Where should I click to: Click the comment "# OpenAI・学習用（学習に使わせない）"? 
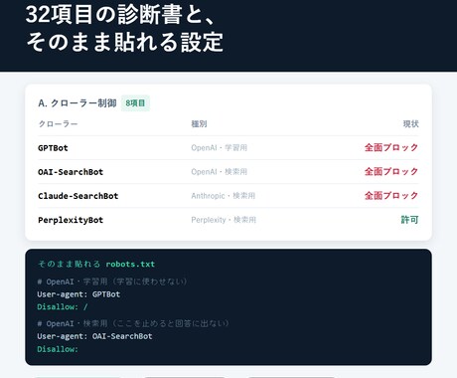click(112, 282)
